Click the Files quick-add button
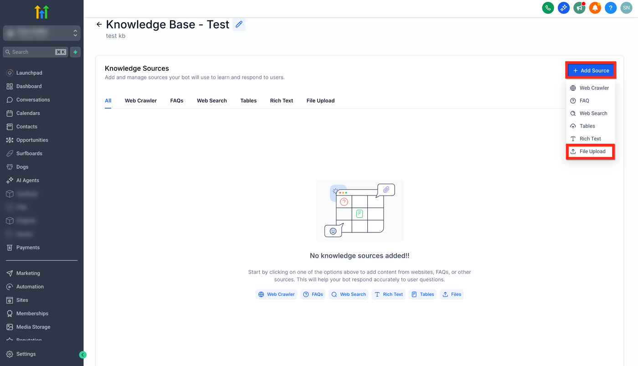 tap(452, 294)
